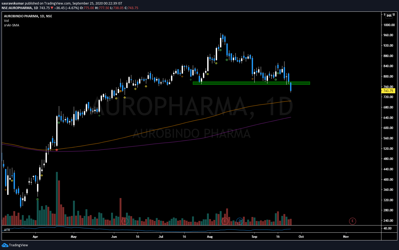Click the red dot marker on SMA crossover
The image size is (399, 250).
(57, 150)
